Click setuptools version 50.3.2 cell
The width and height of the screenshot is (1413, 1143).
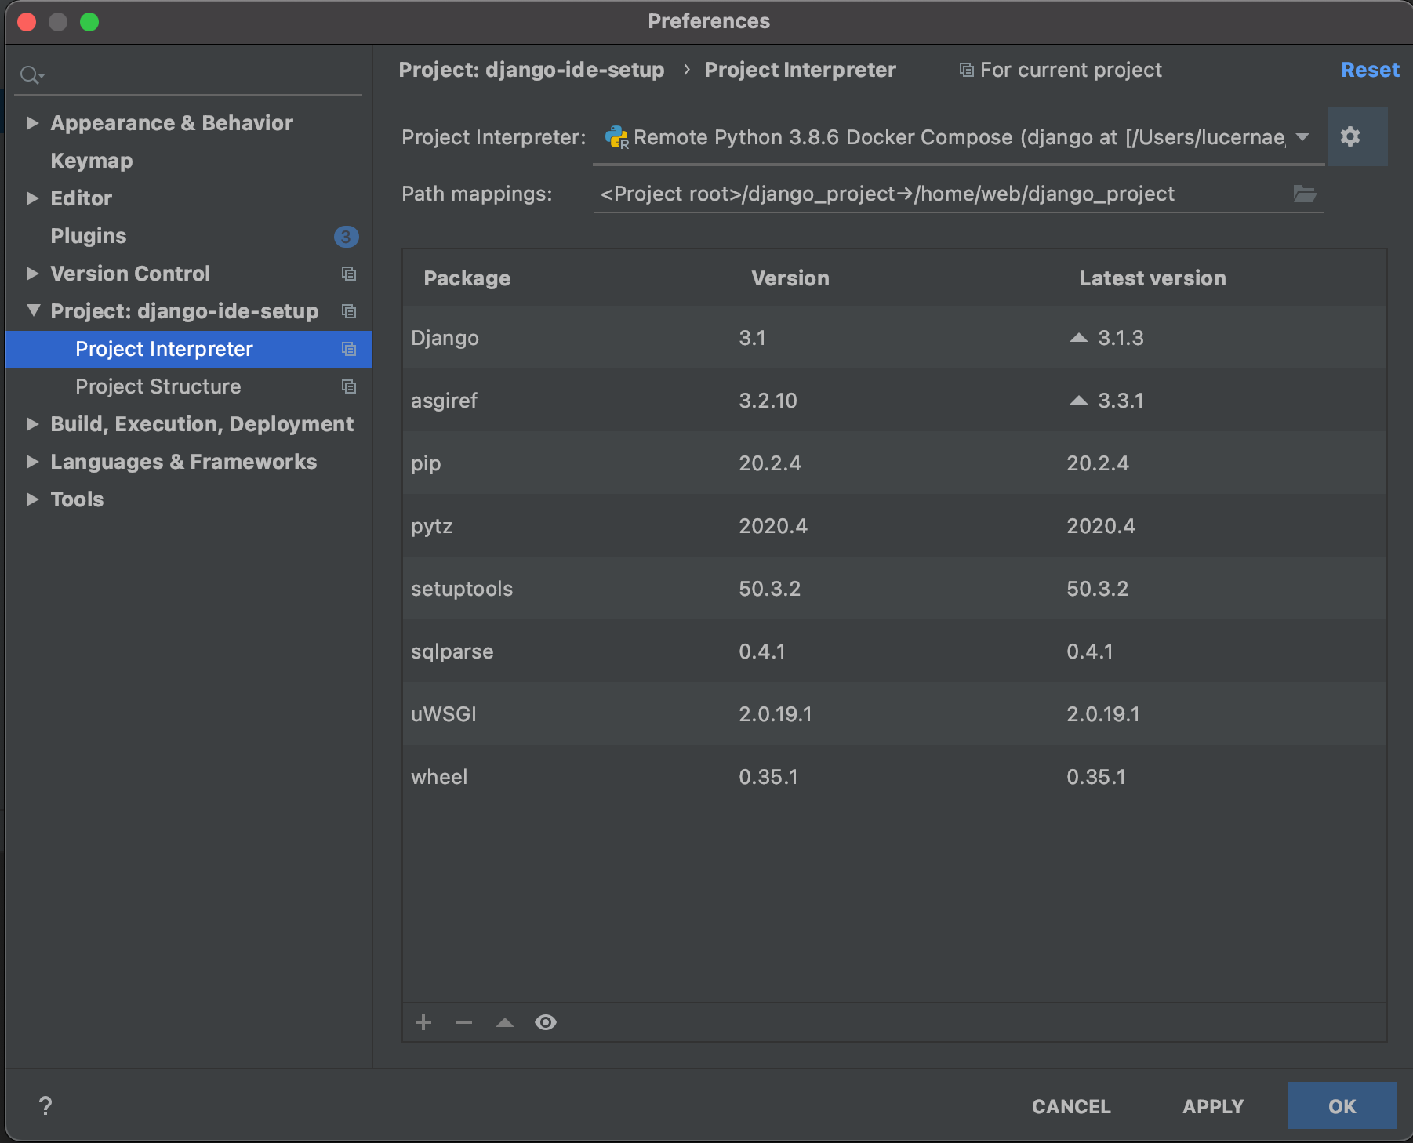[770, 589]
